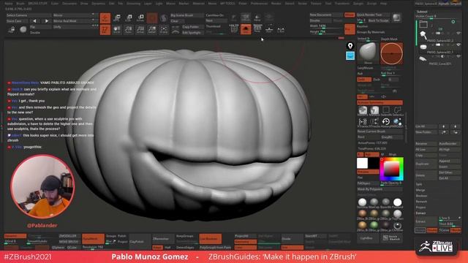
Task: Move subtool up with arrow beside List All
Action: pos(444,126)
